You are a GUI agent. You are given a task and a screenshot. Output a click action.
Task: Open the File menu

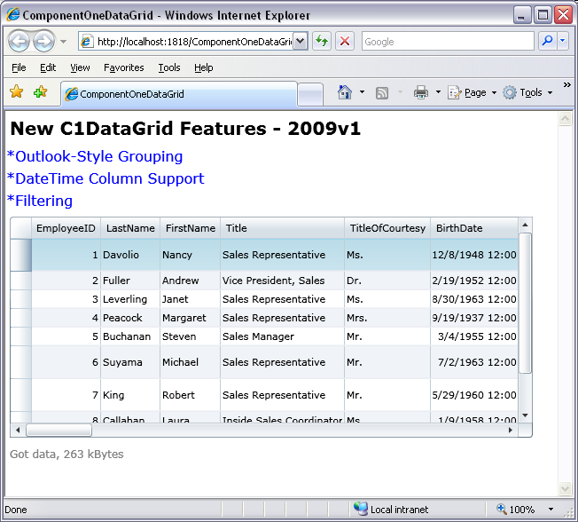pyautogui.click(x=19, y=67)
